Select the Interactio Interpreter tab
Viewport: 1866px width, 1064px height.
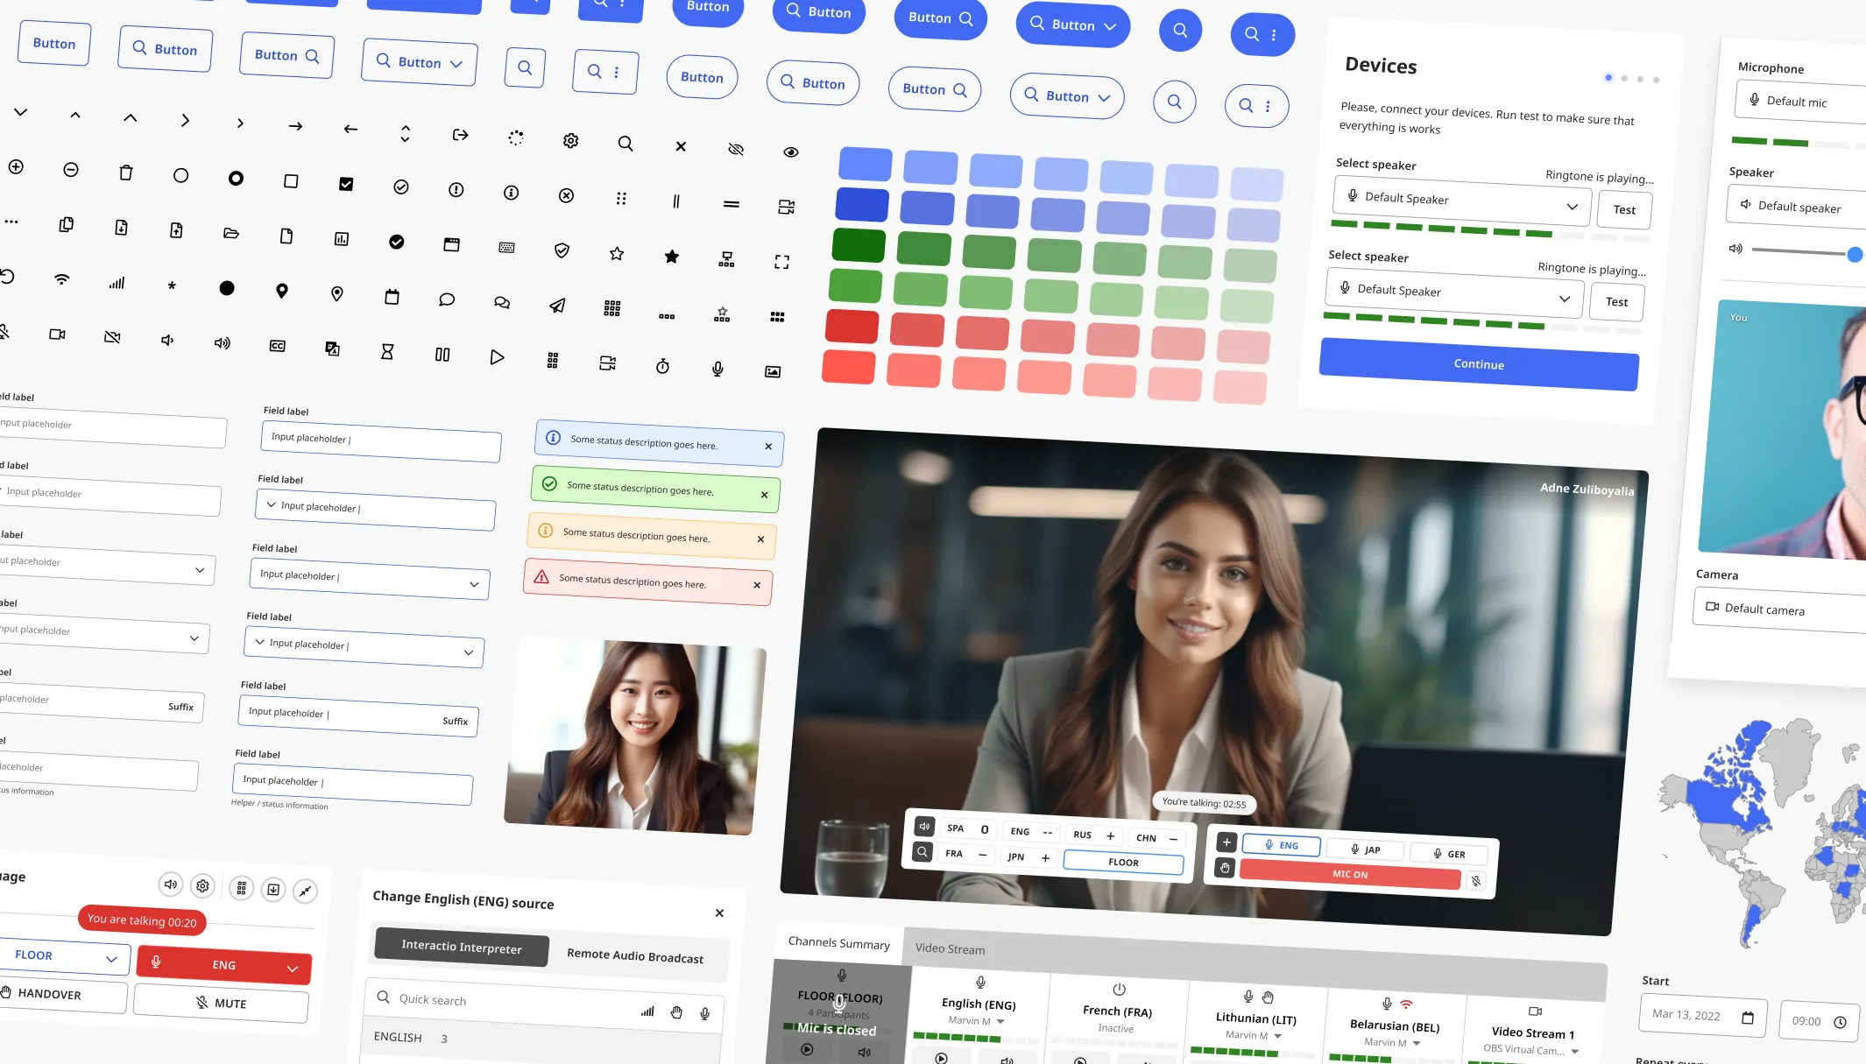tap(462, 947)
